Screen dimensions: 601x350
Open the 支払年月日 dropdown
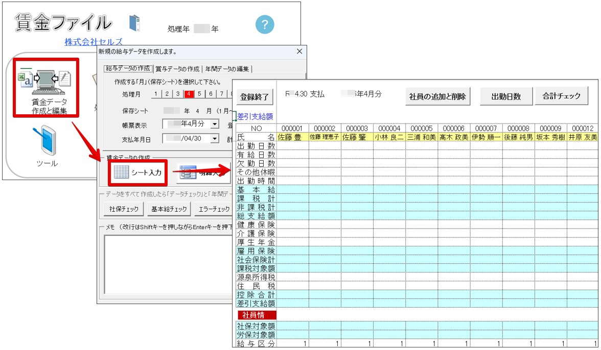215,138
